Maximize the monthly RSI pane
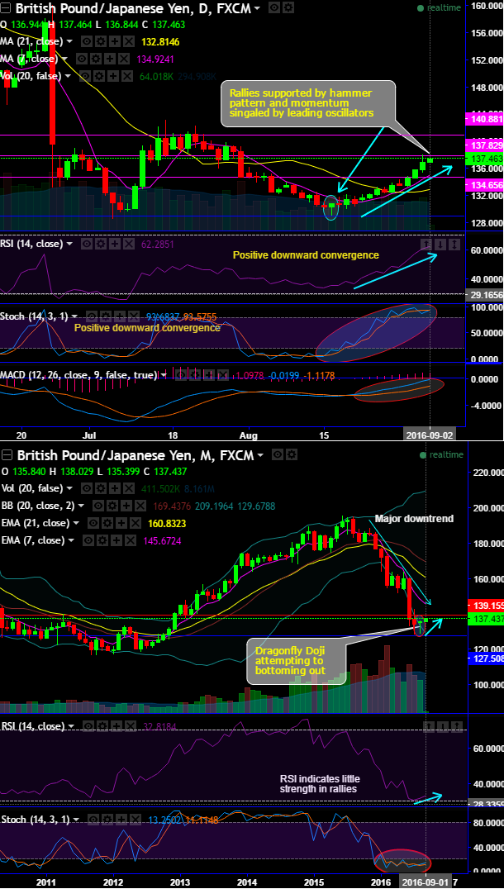 [x=457, y=726]
